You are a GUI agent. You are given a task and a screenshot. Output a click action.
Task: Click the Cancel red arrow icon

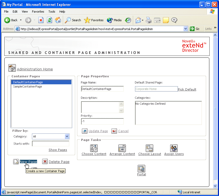114,131
